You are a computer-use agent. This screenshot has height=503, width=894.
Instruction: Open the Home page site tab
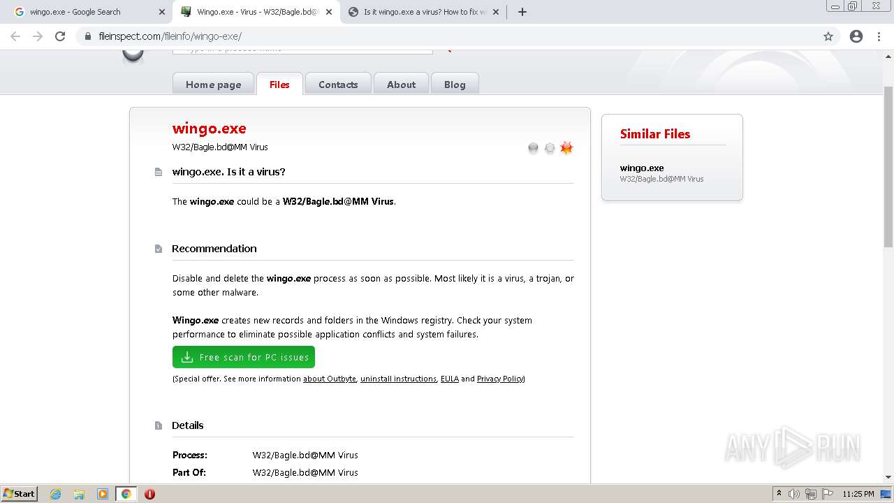tap(213, 84)
